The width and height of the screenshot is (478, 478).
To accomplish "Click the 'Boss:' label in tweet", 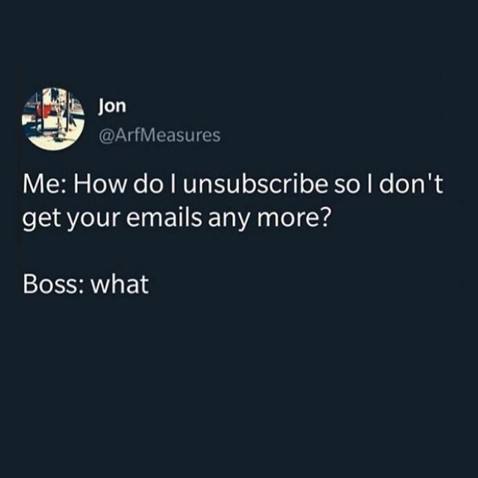I will [x=54, y=285].
